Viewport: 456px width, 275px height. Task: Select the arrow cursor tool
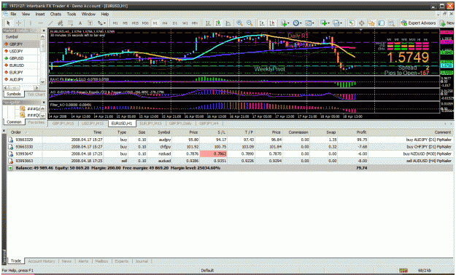(x=8, y=23)
